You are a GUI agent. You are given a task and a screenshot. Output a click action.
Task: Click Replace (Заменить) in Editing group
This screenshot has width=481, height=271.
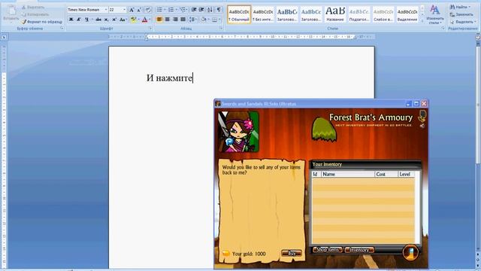[x=461, y=14]
